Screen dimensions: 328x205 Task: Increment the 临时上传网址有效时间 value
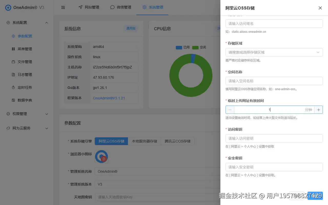coord(319,109)
